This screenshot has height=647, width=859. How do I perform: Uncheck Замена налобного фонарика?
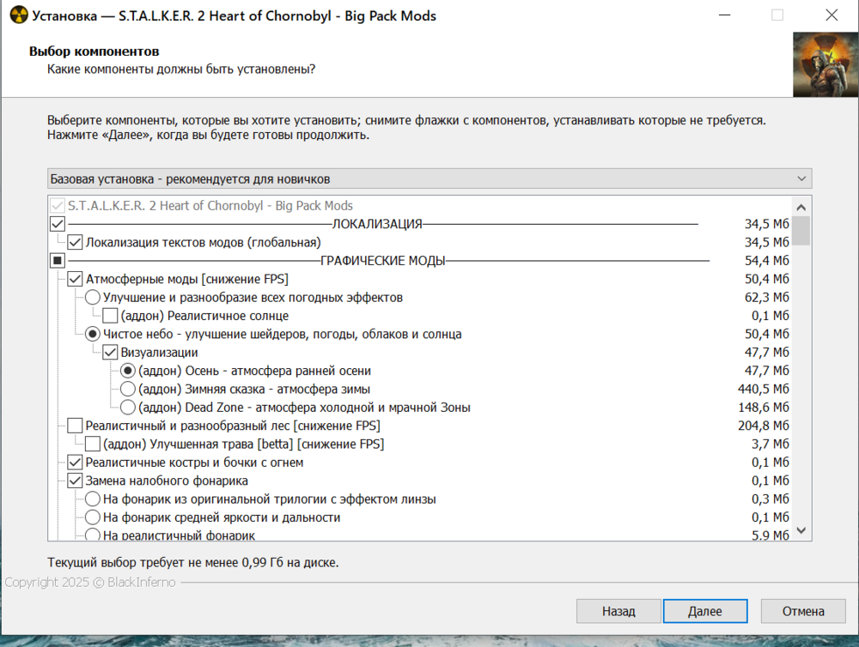(75, 481)
